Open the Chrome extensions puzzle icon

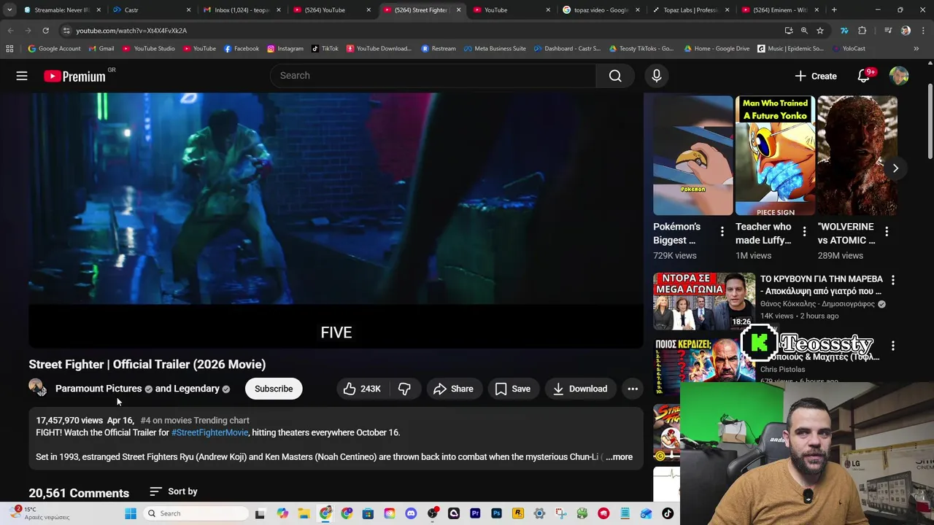pyautogui.click(x=862, y=31)
